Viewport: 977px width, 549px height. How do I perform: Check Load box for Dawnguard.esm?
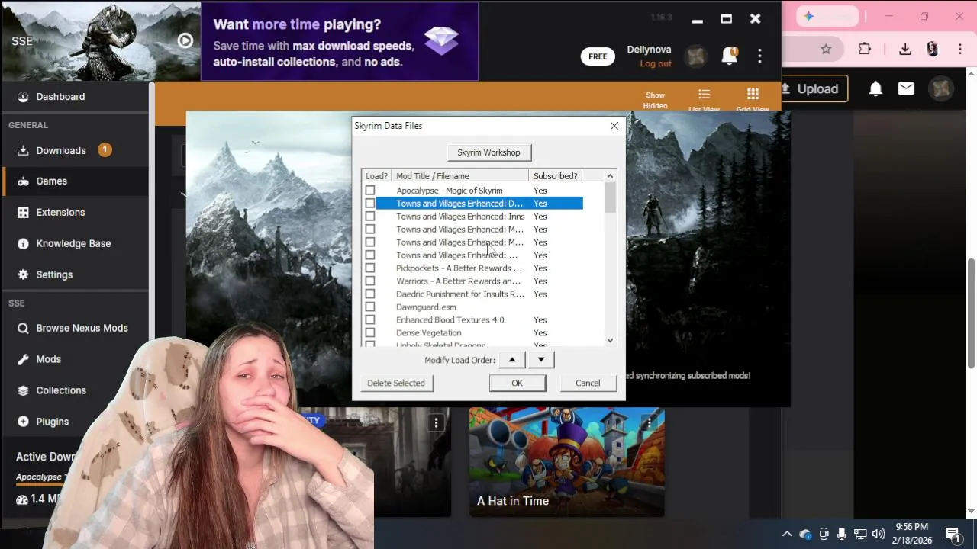click(370, 307)
